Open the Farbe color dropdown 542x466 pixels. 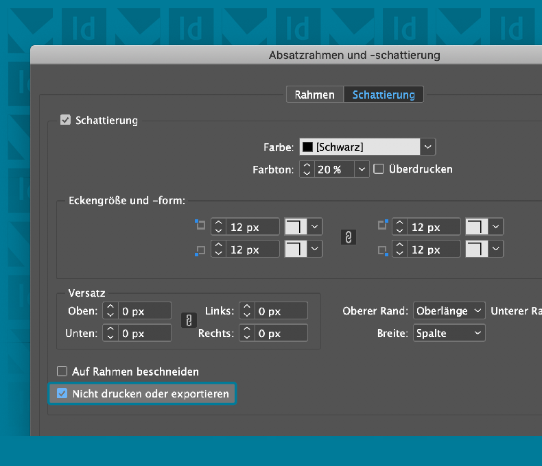point(427,147)
